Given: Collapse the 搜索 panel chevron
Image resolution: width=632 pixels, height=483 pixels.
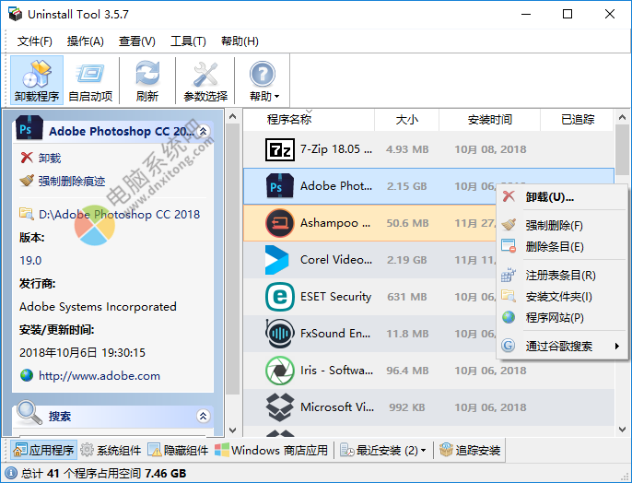Looking at the screenshot, I should pyautogui.click(x=203, y=416).
